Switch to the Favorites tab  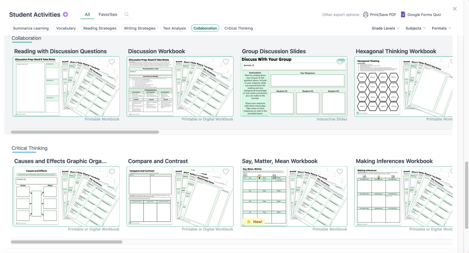click(108, 14)
